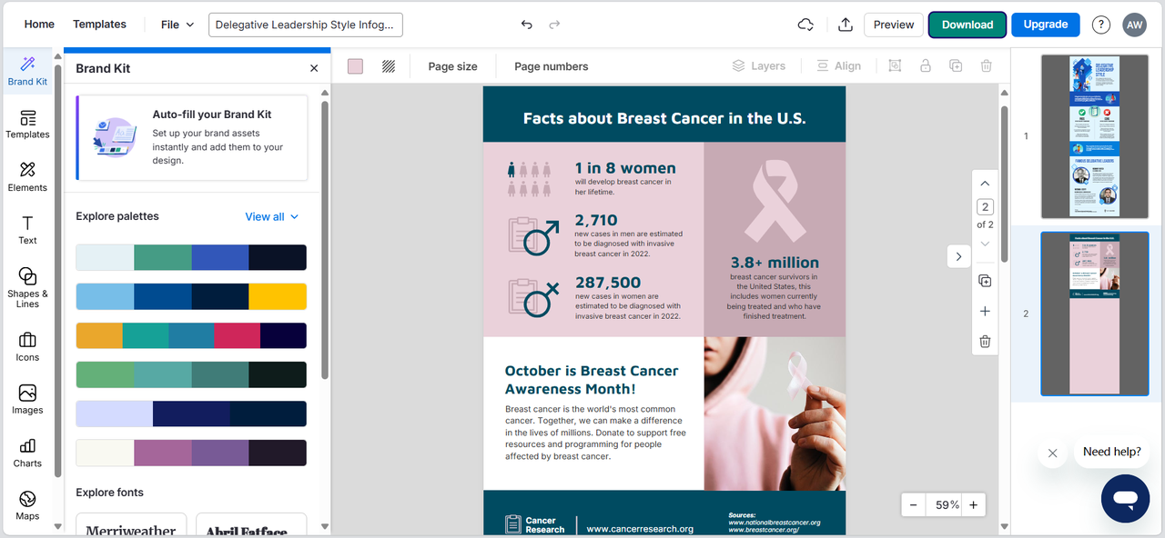This screenshot has height=538, width=1165.
Task: Click the Auto-fill your Brand Kit card
Action: pos(192,138)
